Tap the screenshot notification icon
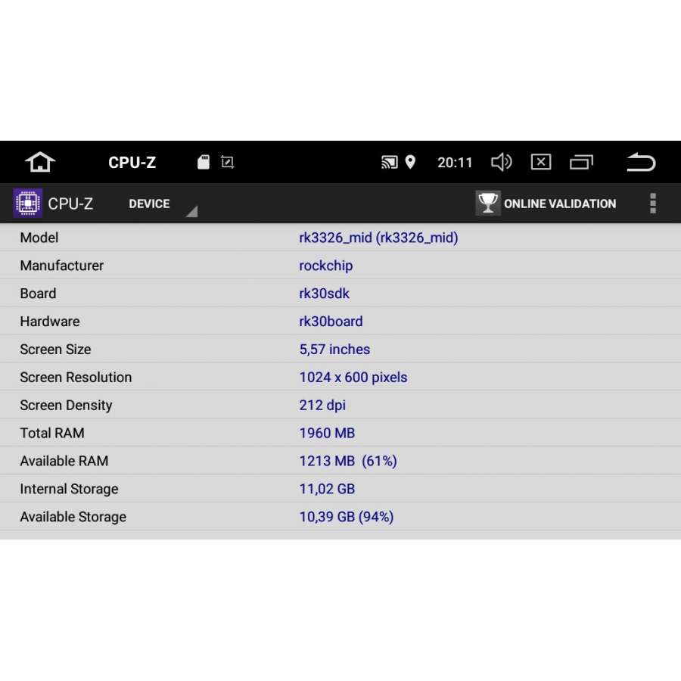The width and height of the screenshot is (681, 681). click(x=227, y=163)
